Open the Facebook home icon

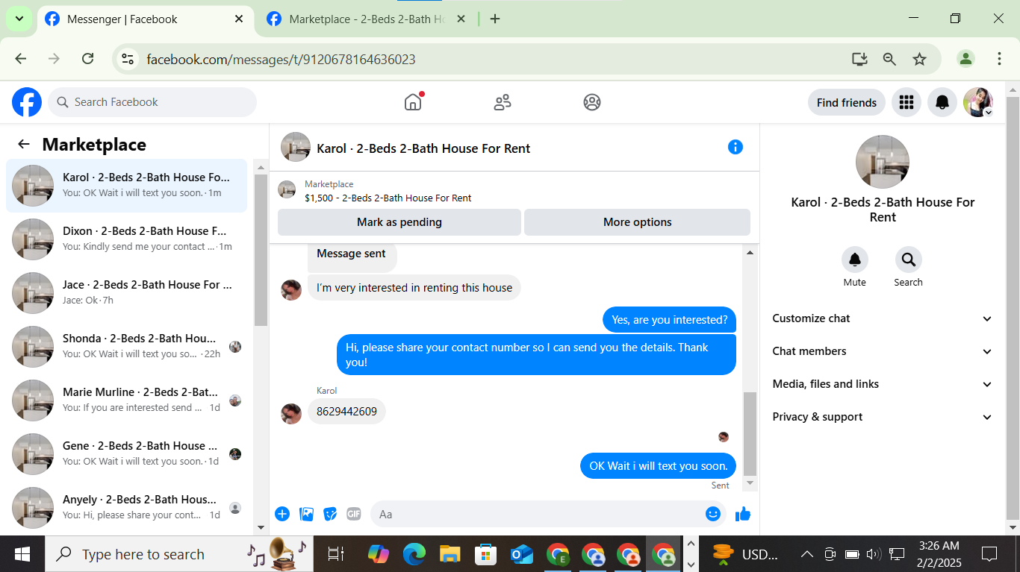point(413,102)
